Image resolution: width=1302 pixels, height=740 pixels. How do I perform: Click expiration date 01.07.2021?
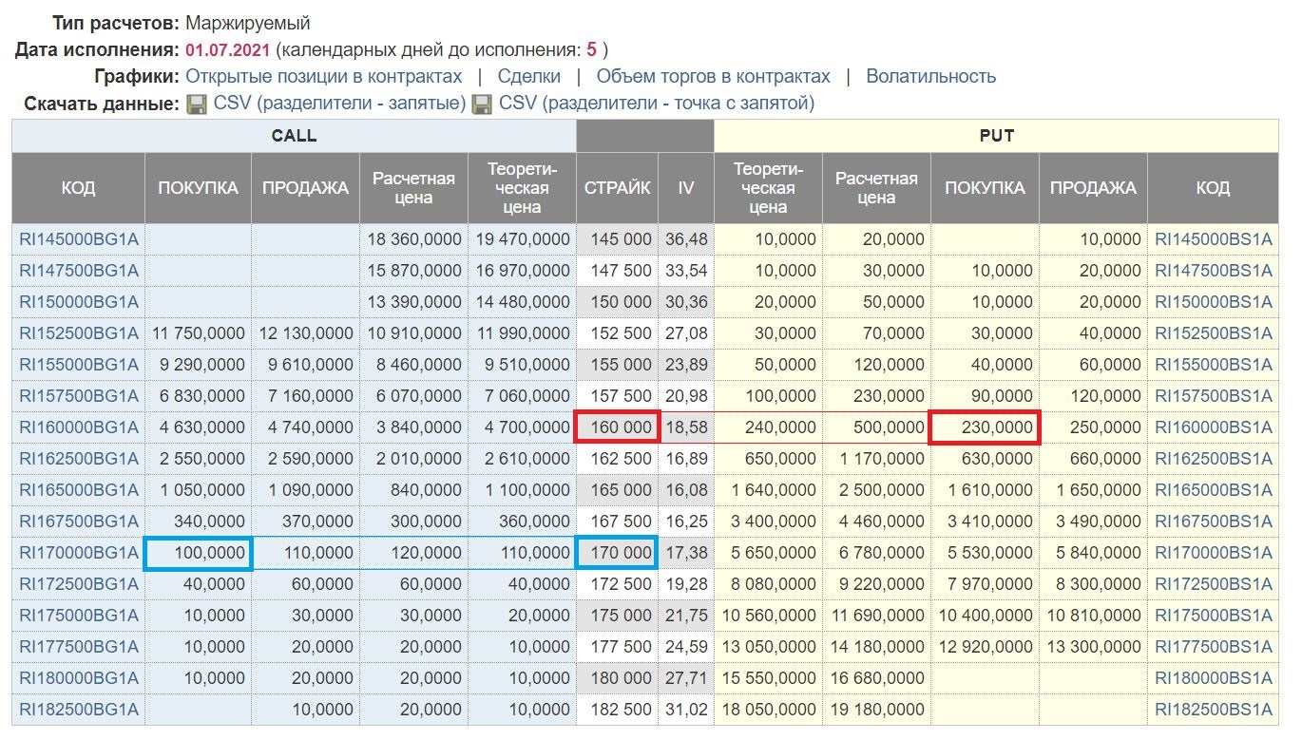tap(228, 49)
